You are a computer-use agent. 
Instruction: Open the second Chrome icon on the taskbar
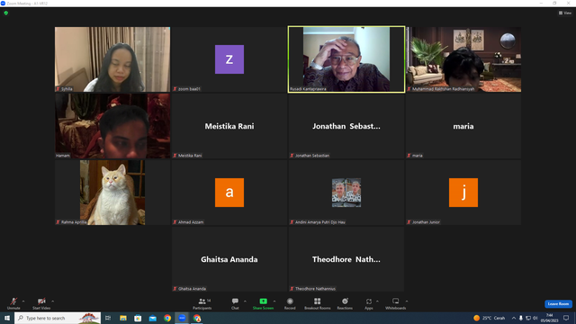(x=197, y=318)
